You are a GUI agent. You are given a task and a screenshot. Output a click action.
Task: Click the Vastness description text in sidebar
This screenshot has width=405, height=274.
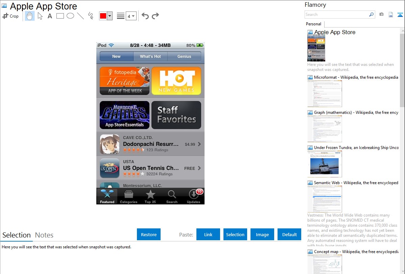pyautogui.click(x=352, y=230)
